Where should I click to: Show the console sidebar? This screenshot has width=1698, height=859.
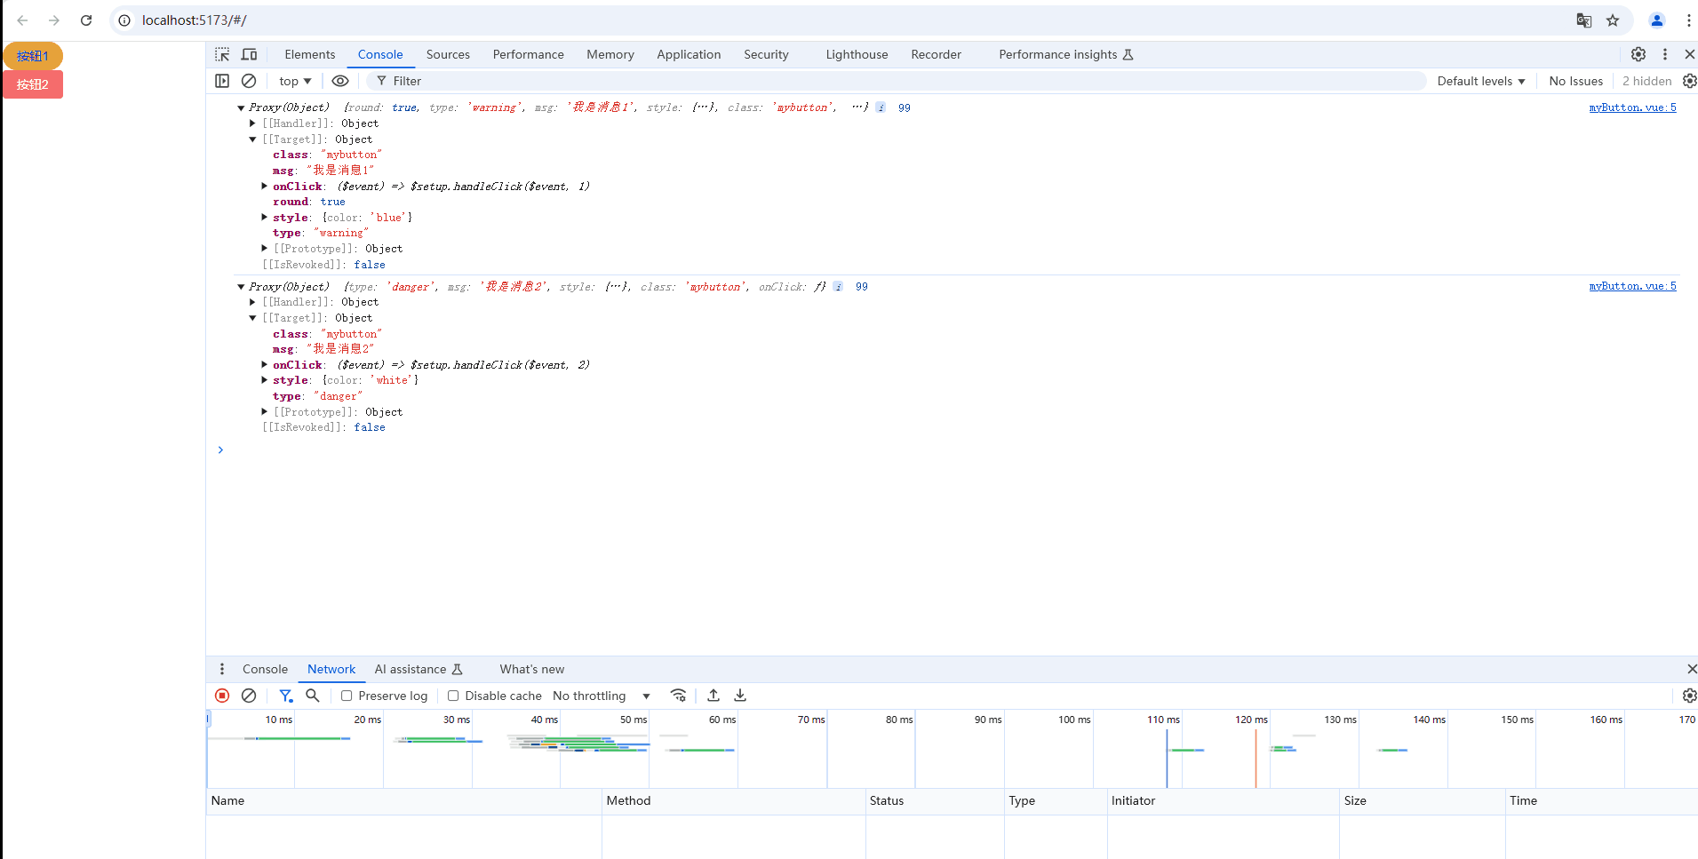[222, 81]
